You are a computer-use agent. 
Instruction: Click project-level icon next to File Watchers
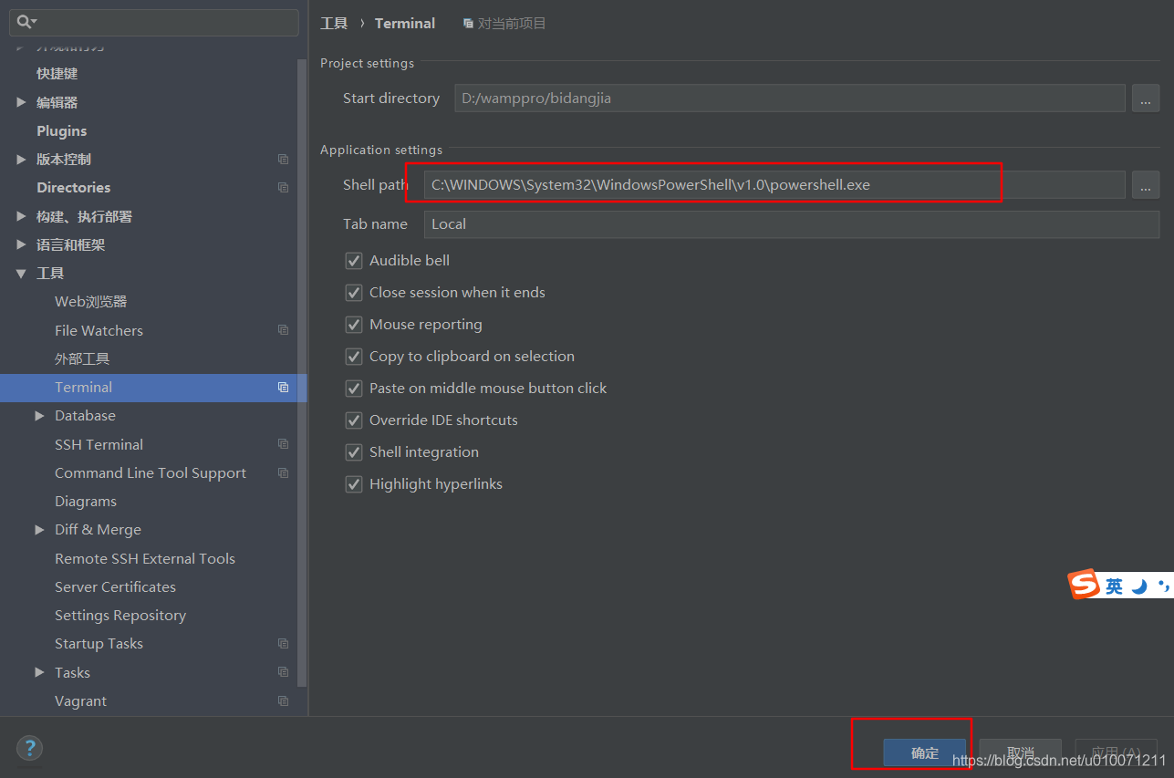pyautogui.click(x=284, y=330)
